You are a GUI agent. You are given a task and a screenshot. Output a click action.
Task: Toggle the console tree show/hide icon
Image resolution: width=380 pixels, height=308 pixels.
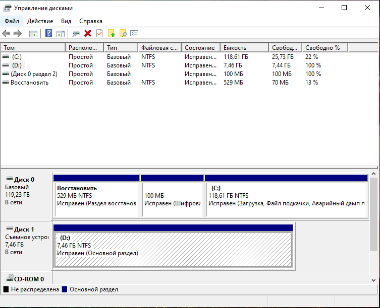[x=33, y=34]
